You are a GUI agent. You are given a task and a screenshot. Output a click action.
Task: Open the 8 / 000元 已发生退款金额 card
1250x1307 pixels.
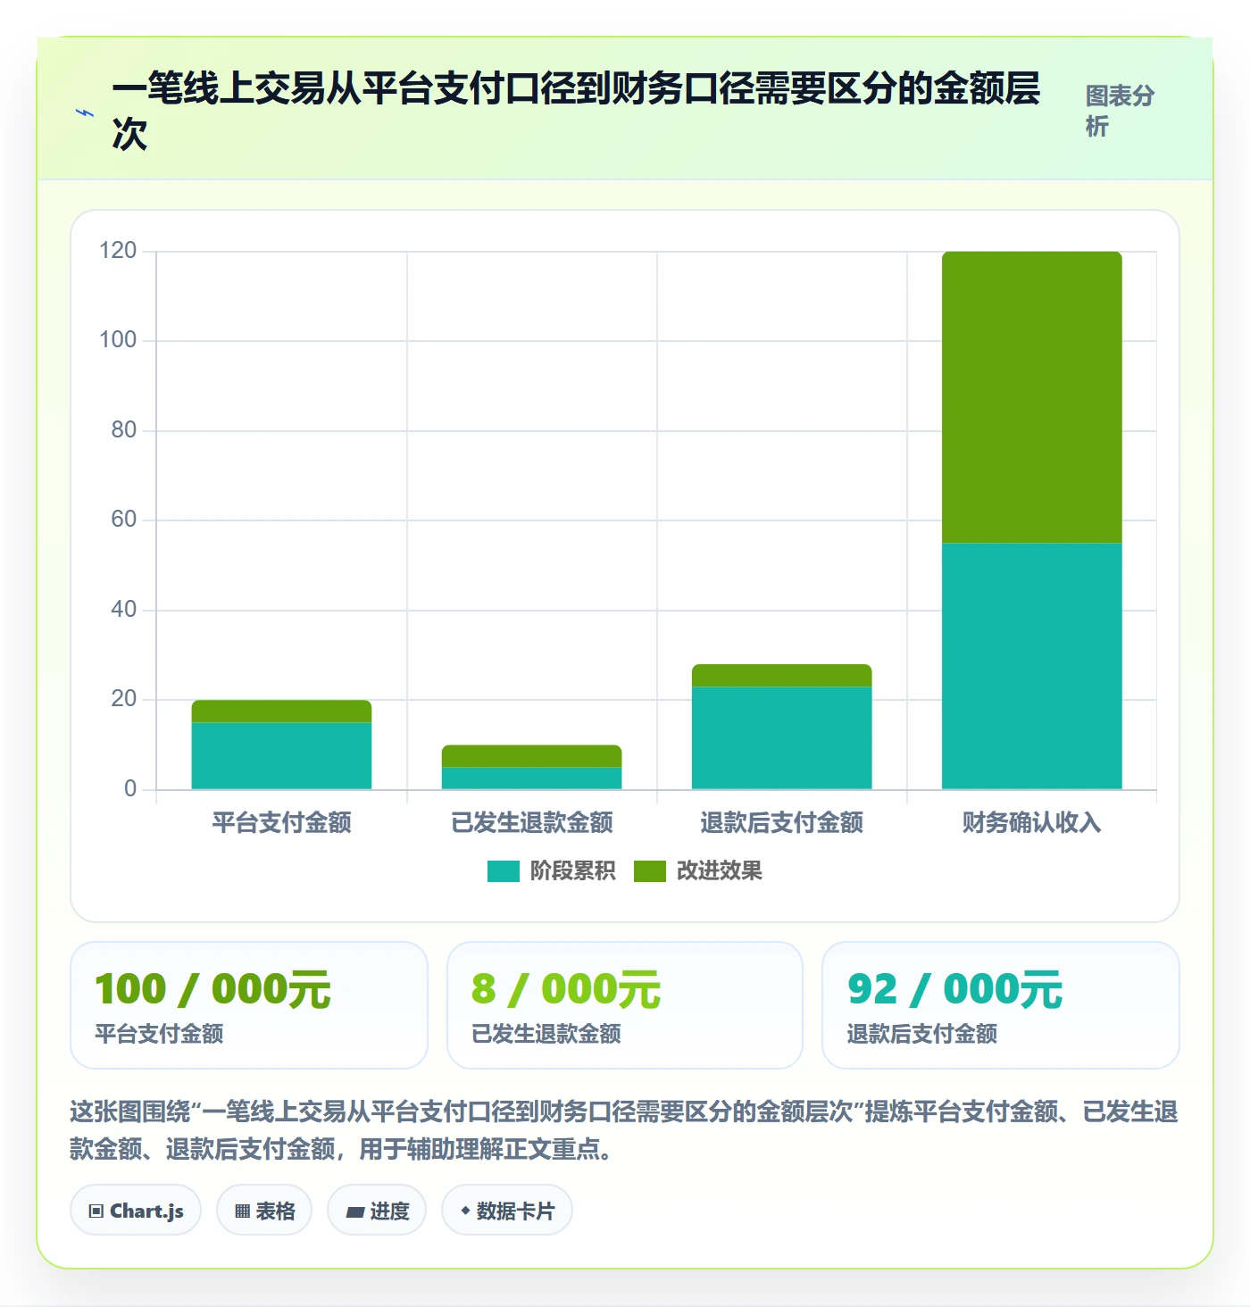tap(625, 1005)
